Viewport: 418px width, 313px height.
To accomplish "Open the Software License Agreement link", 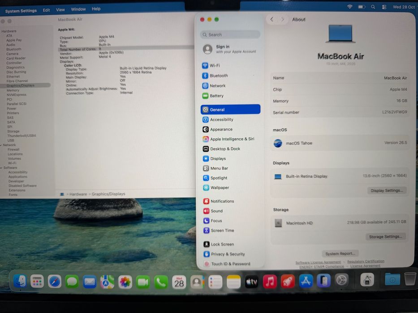I will [x=318, y=262].
